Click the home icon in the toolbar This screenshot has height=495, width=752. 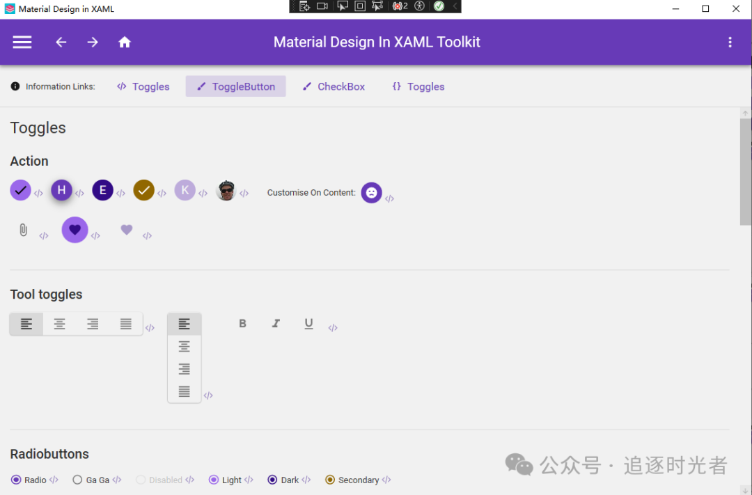point(124,42)
